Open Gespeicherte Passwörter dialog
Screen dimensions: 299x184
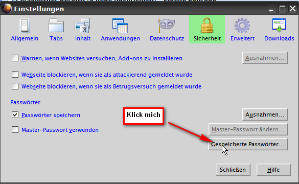[248, 144]
